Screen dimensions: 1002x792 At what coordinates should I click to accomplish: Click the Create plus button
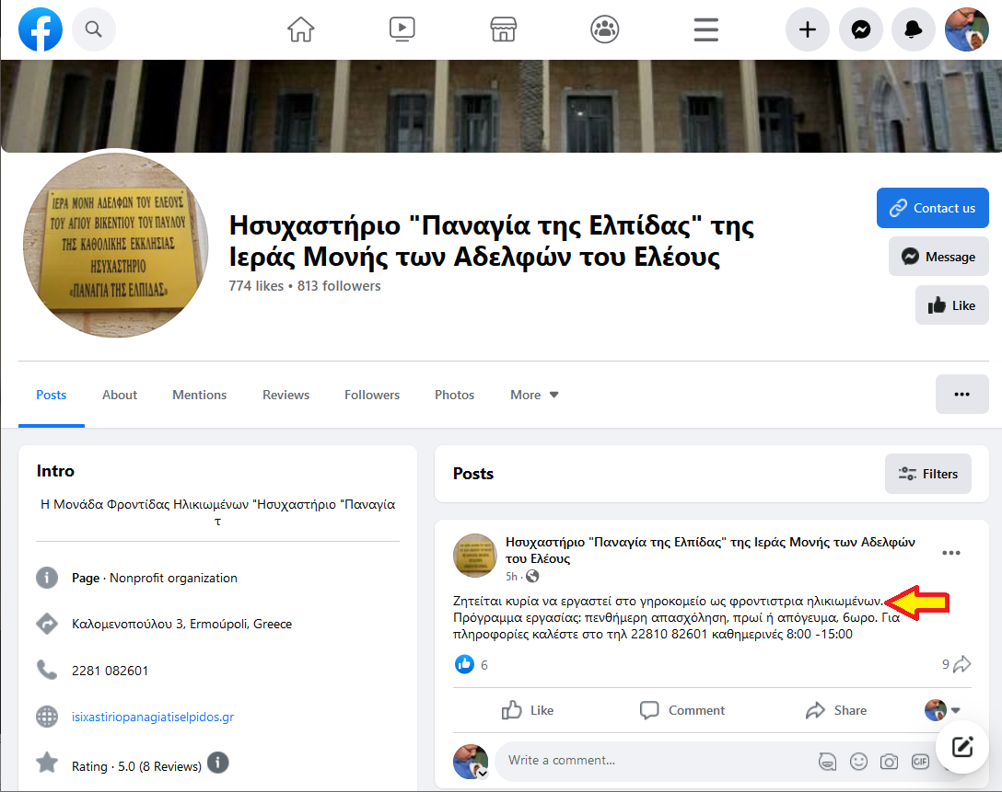coord(807,29)
